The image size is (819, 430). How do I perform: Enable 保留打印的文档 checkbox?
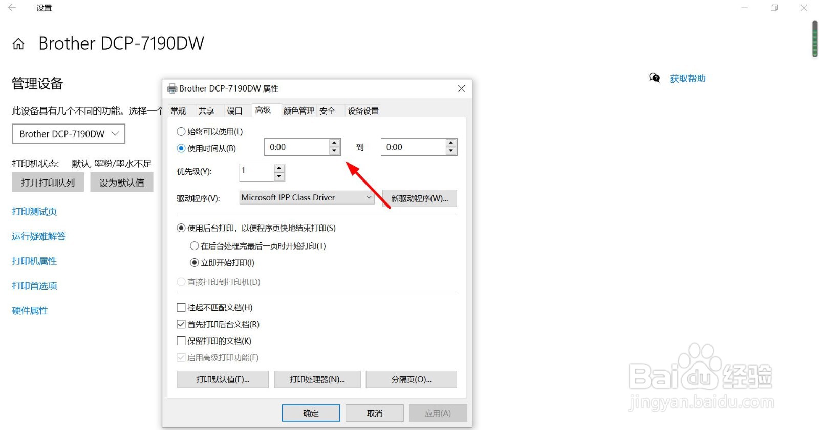point(181,341)
